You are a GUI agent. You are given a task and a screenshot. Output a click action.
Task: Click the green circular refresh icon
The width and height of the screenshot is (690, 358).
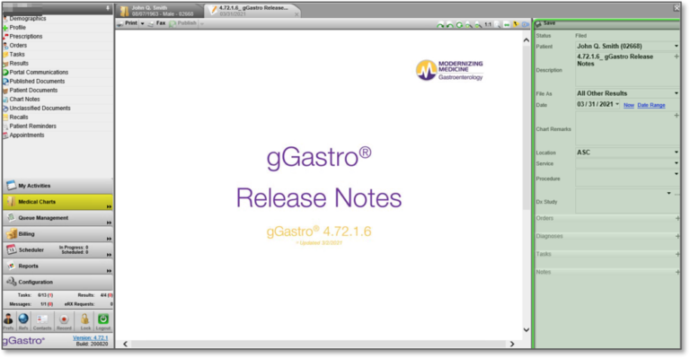pos(459,25)
